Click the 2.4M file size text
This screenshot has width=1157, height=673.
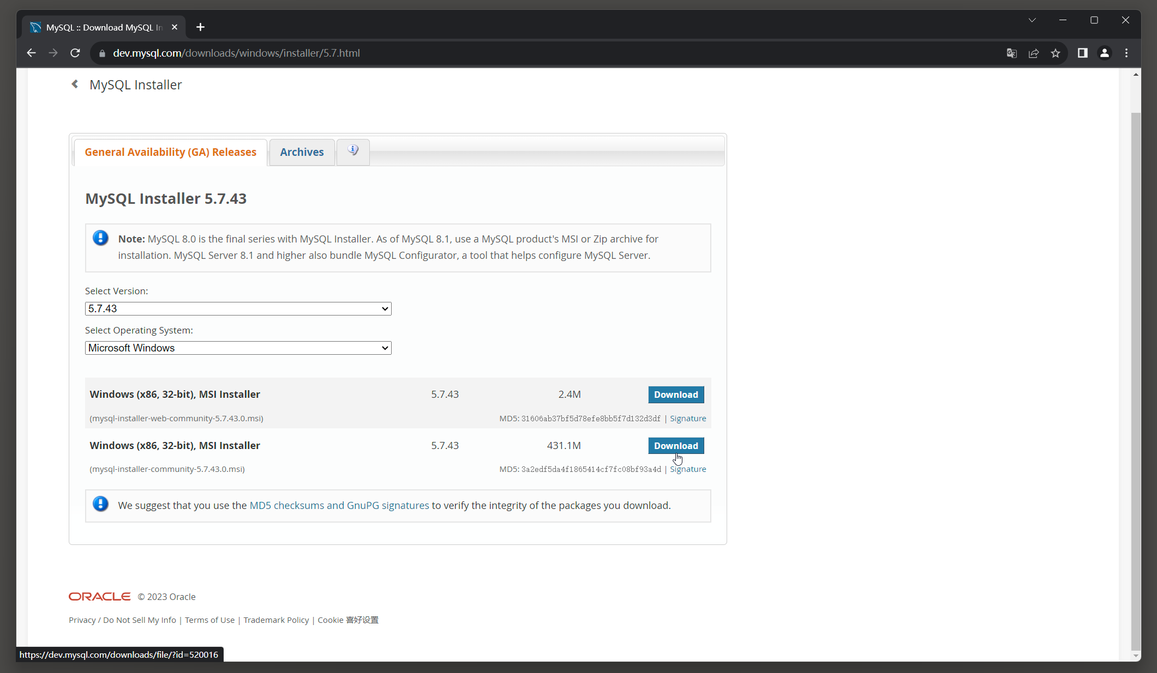(569, 395)
